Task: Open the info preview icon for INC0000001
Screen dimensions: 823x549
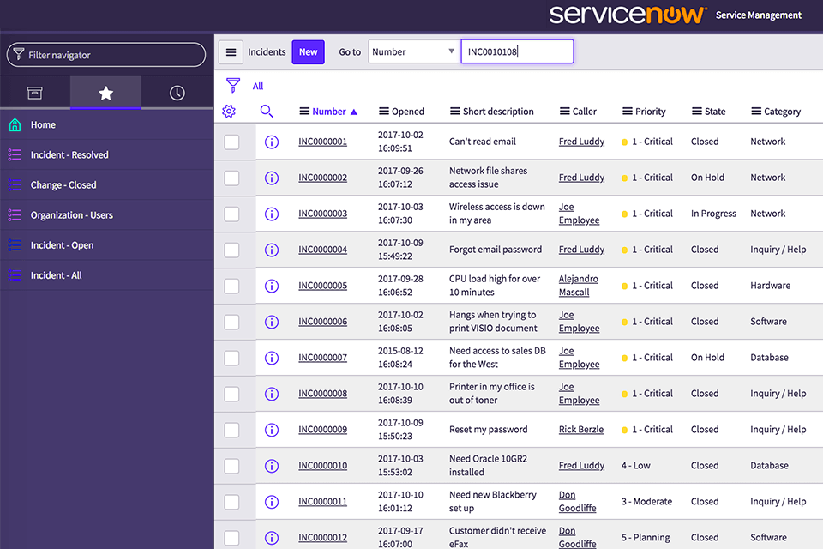Action: click(272, 142)
